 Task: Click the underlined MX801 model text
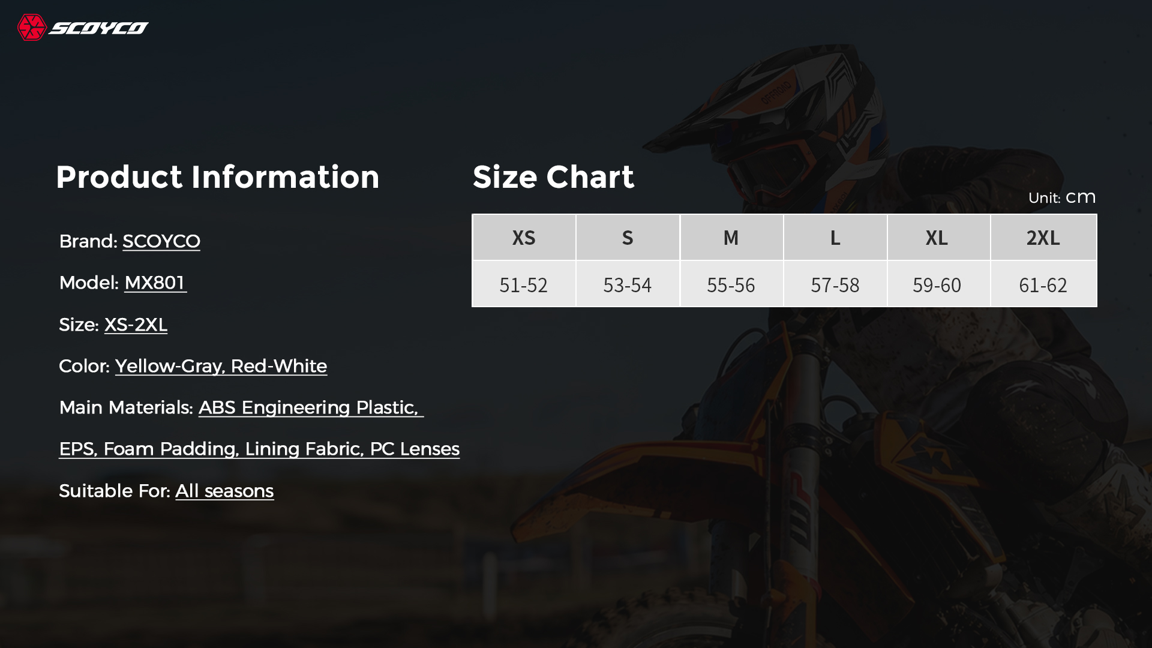155,283
